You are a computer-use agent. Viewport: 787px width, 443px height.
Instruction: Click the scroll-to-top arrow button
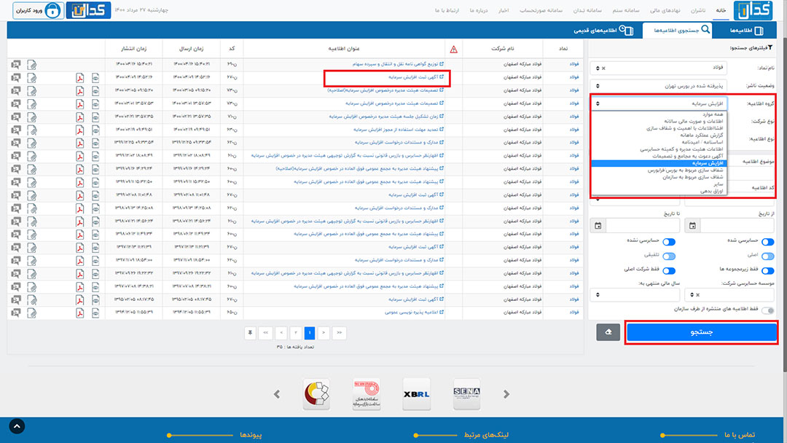[17, 426]
